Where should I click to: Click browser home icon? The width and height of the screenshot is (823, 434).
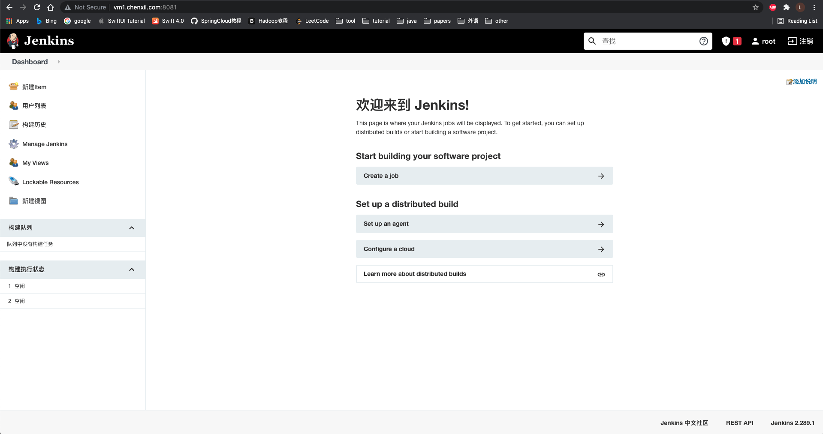pyautogui.click(x=51, y=7)
